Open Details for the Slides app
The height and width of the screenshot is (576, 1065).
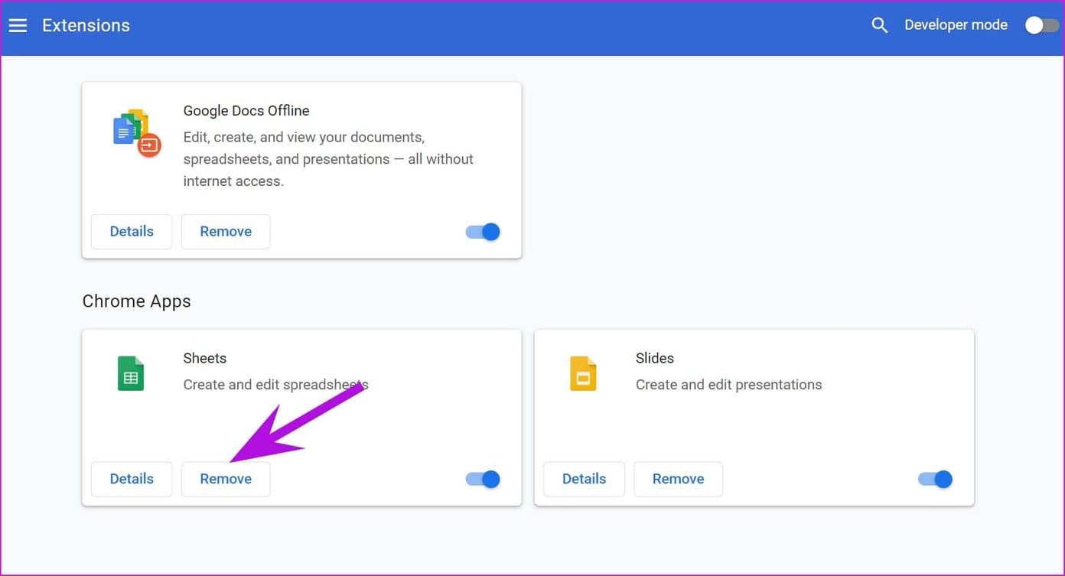tap(584, 479)
